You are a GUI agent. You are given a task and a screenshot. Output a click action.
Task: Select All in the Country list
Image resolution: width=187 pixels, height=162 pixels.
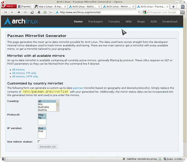coord(47,101)
